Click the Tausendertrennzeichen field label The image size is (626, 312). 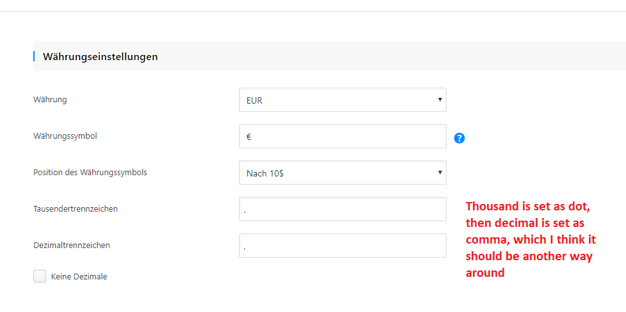[x=76, y=209]
